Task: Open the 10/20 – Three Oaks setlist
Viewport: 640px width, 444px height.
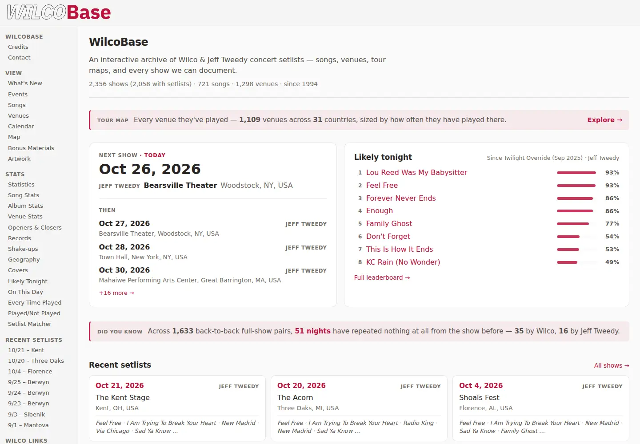Action: [x=36, y=361]
